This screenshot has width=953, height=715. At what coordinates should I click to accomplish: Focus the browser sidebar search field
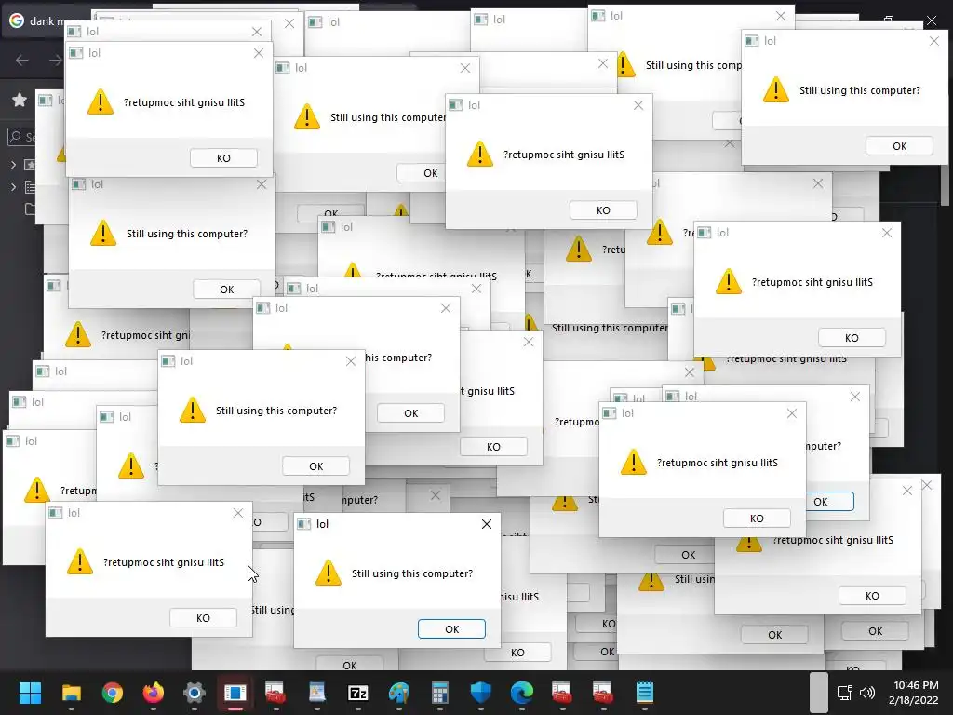click(x=21, y=137)
